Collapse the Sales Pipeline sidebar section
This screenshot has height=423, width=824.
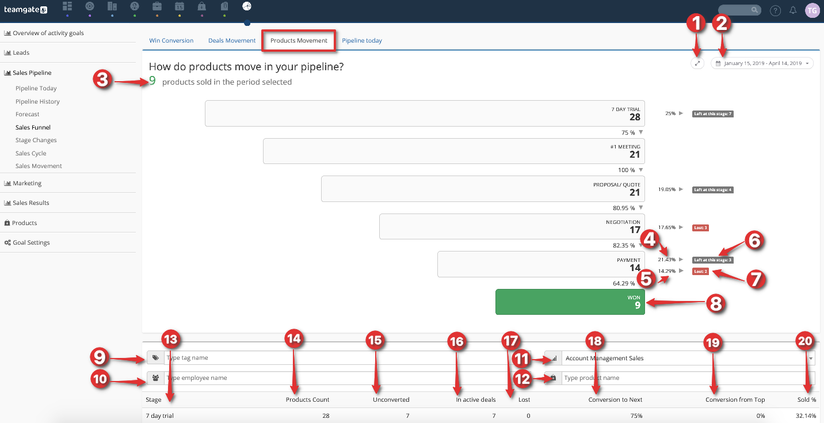click(28, 73)
